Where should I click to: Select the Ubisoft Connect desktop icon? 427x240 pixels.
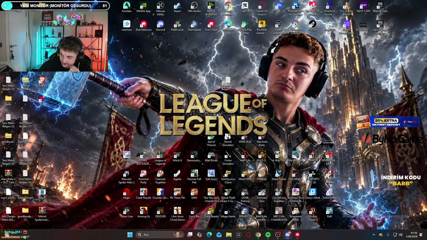[x=296, y=28]
